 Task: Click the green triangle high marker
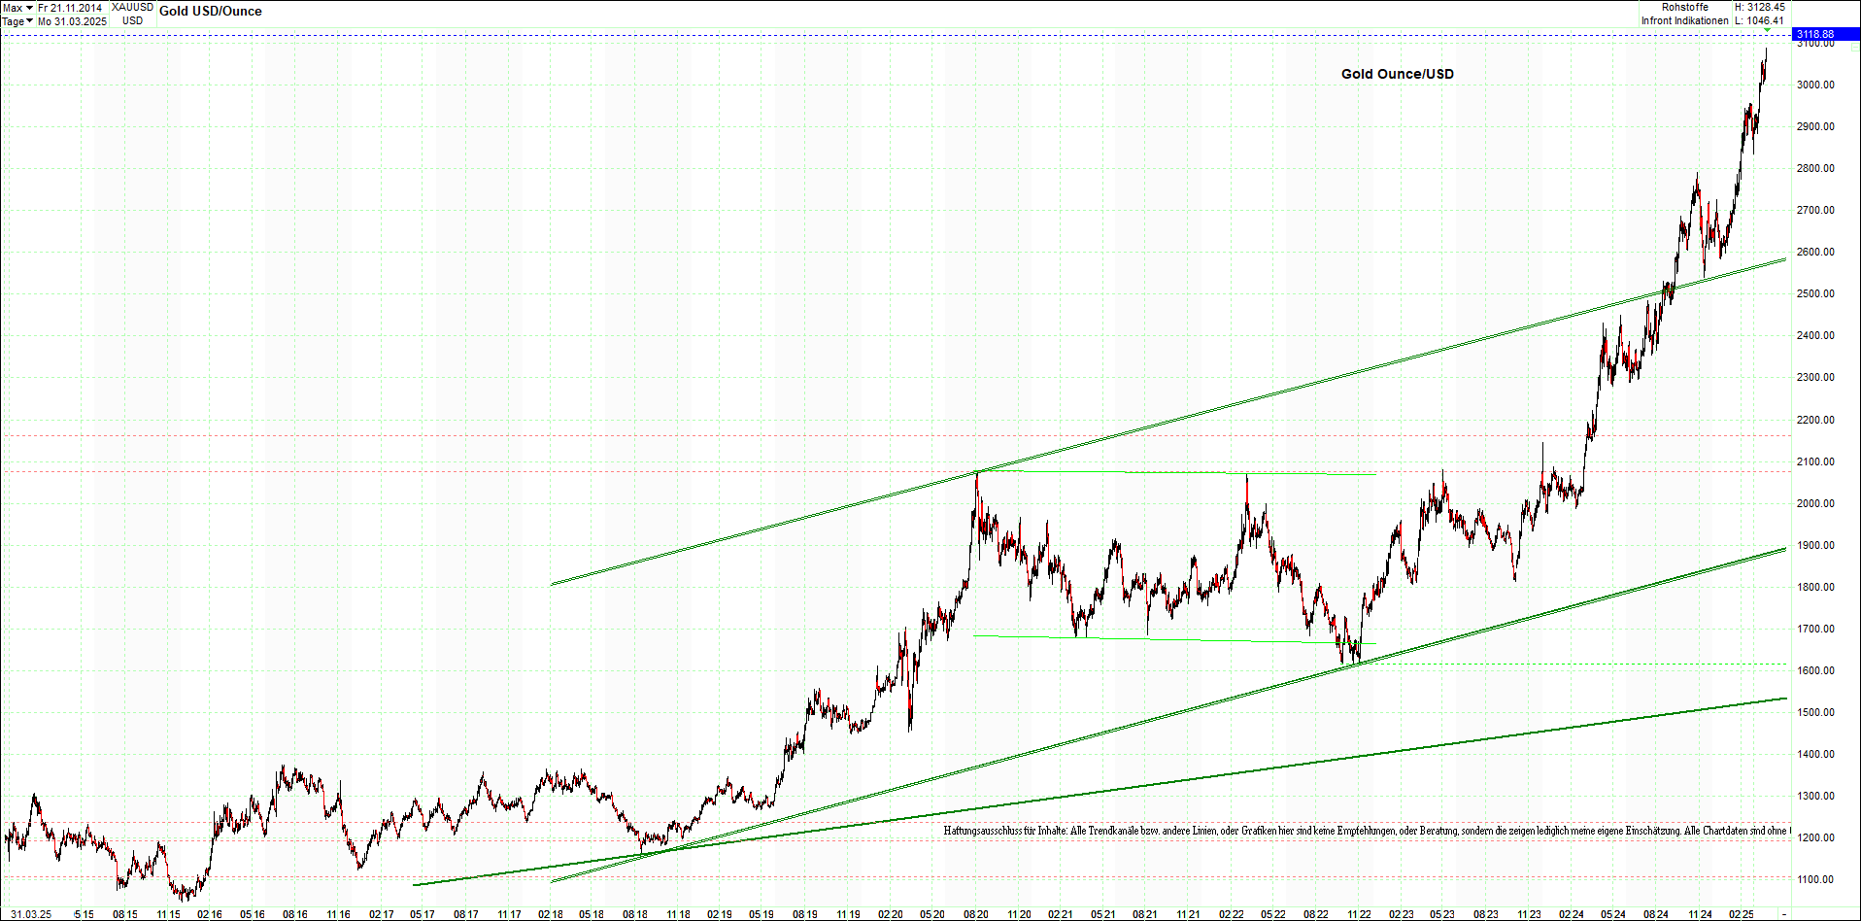pyautogui.click(x=1767, y=32)
